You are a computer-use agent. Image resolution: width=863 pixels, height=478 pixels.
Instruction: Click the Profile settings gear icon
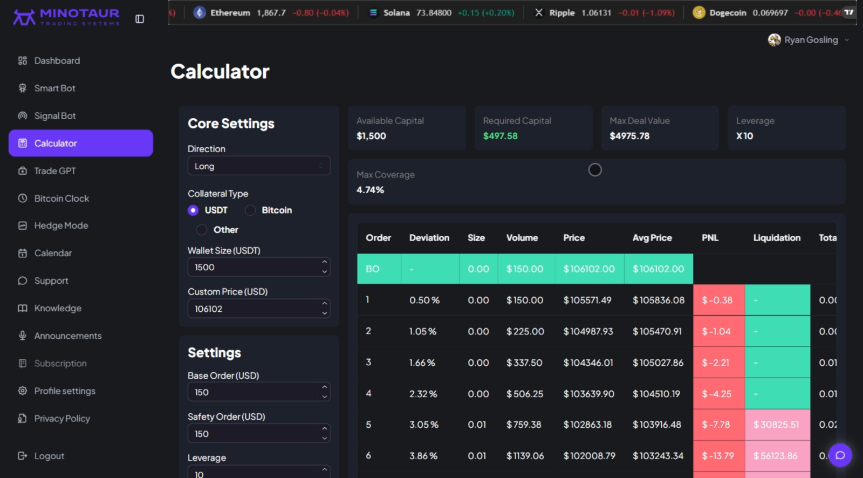[22, 391]
